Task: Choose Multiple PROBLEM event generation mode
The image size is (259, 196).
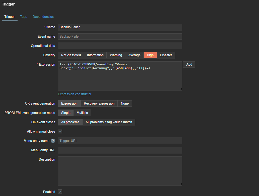Action: pos(82,113)
